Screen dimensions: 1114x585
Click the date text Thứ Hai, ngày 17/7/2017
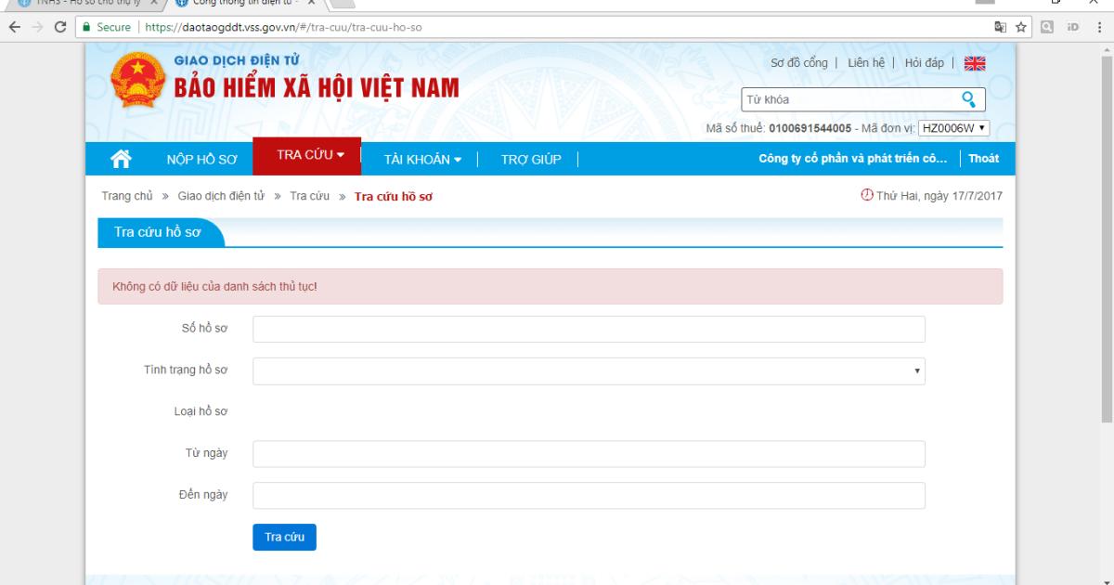pos(939,196)
